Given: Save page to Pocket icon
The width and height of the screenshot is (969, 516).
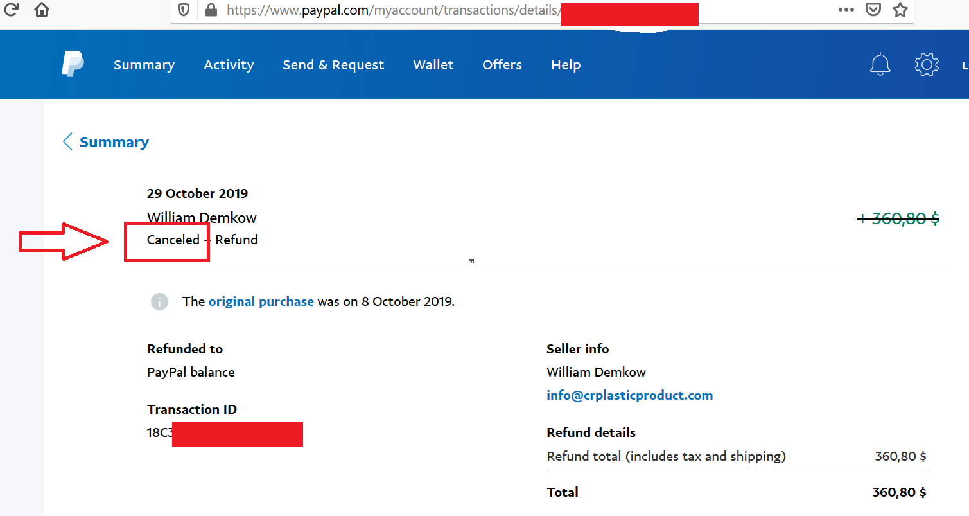Looking at the screenshot, I should click(x=873, y=10).
